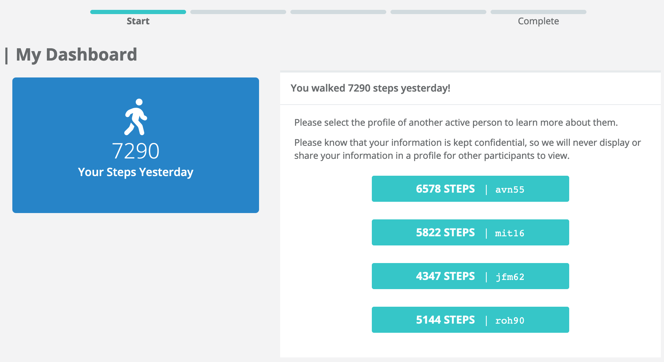
Task: Click the 'Please select the profile' instruction text
Action: (x=456, y=123)
